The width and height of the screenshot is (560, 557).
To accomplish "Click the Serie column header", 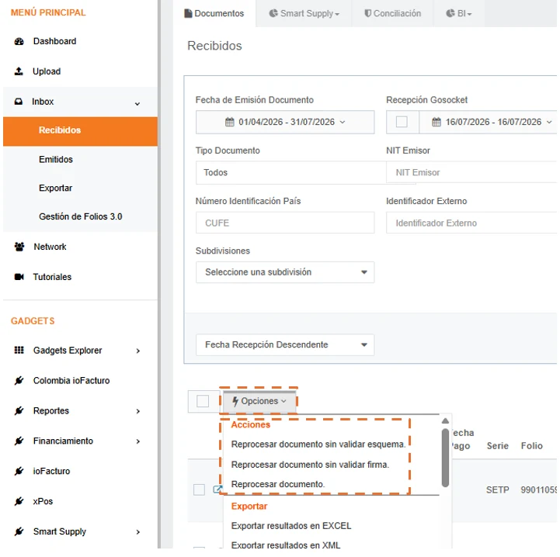I will (498, 446).
